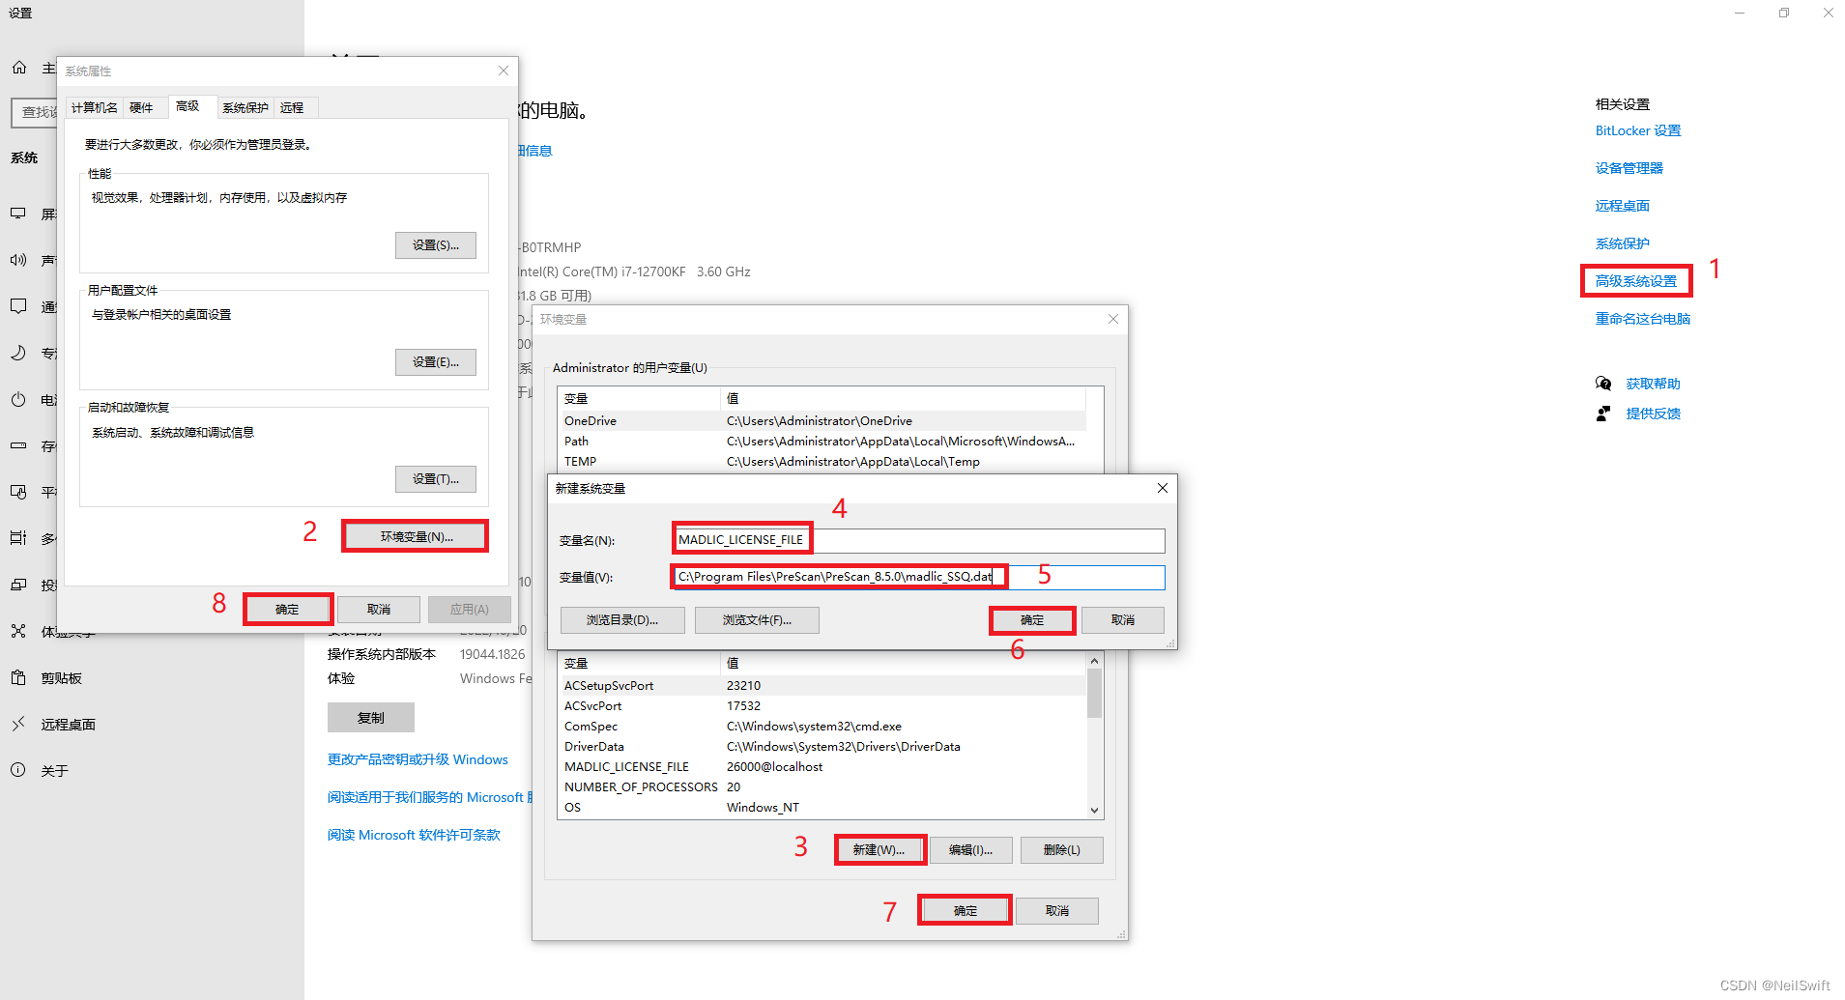Open the Tablet icon in sidebar
Screen dimensions: 1845x1000
(18, 492)
